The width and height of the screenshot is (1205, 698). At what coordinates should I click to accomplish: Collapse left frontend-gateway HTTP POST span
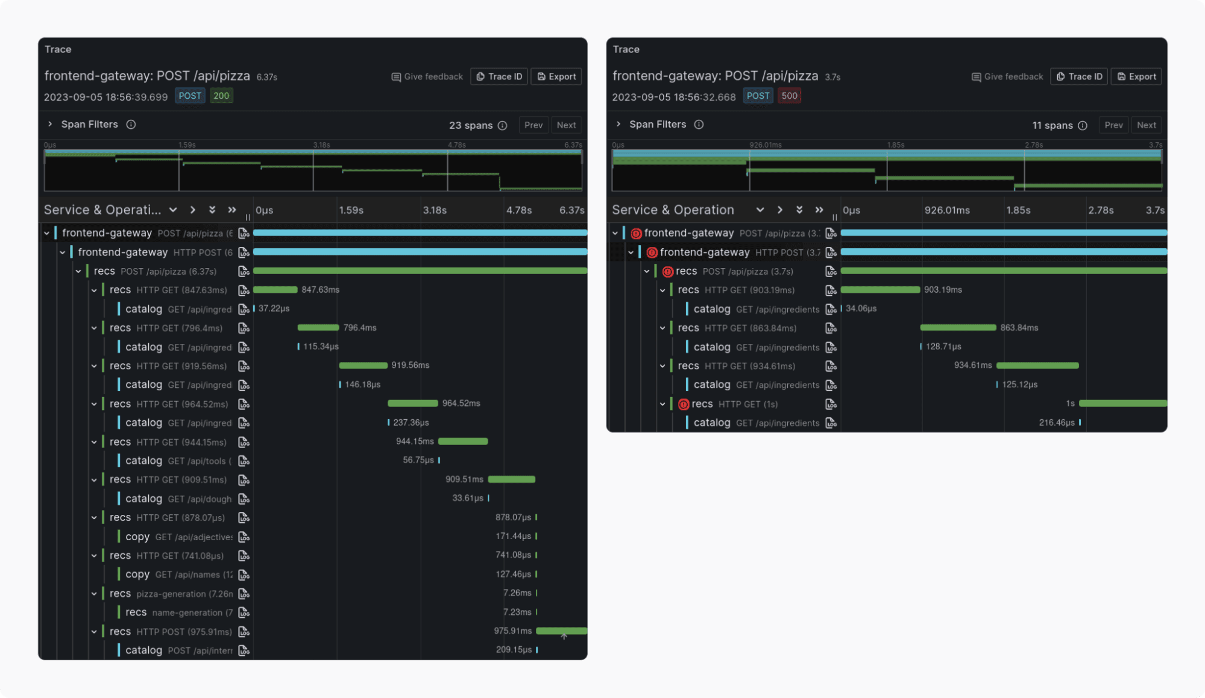(x=62, y=252)
